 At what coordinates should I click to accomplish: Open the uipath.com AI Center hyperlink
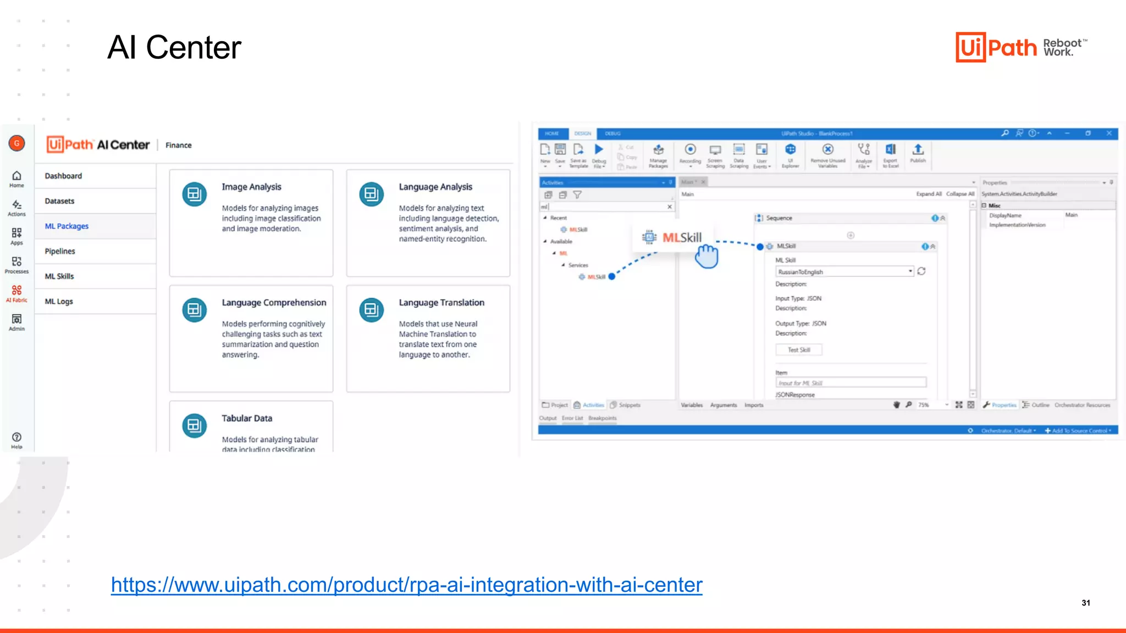[x=407, y=585]
